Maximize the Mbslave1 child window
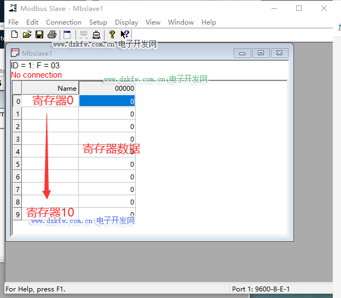The width and height of the screenshot is (341, 298). 261,53
